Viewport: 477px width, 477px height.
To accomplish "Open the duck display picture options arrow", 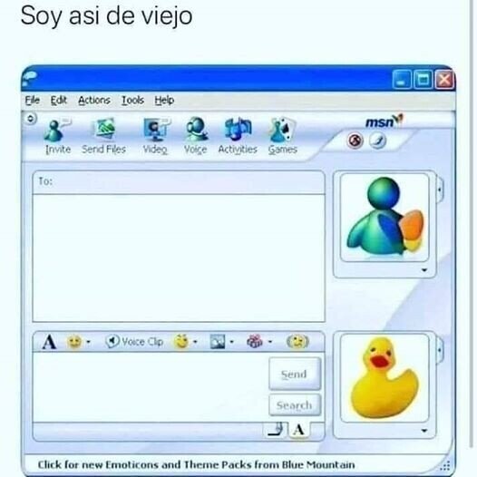I will (x=424, y=431).
